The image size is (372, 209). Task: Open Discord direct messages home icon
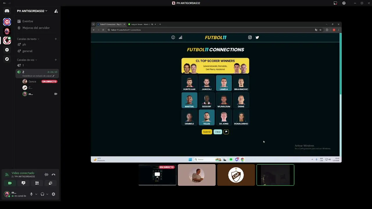[x=7, y=11]
